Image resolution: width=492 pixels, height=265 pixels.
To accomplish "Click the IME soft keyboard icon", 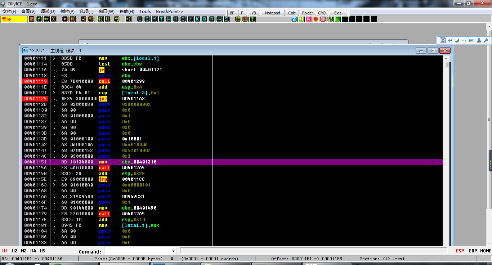I will [471, 40].
